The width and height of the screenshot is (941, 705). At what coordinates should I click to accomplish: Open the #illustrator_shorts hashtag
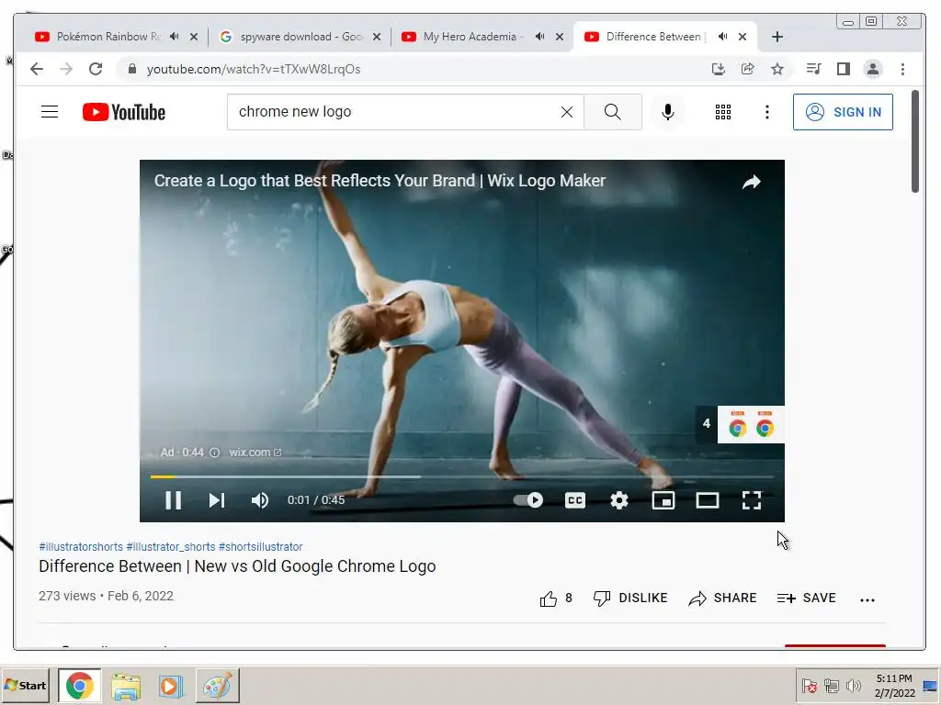(x=170, y=547)
